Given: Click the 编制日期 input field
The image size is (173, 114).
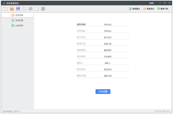Looking at the screenshot, I should [116, 76].
